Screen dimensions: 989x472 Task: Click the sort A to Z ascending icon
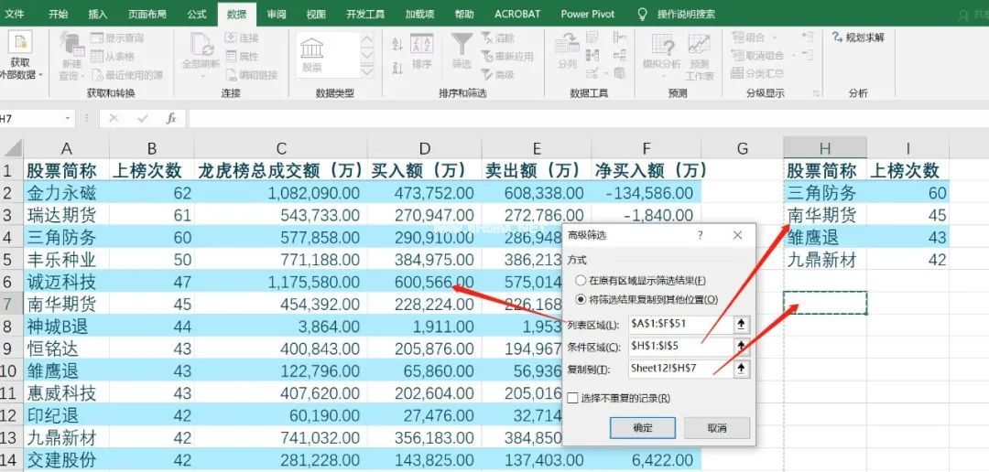pos(397,42)
